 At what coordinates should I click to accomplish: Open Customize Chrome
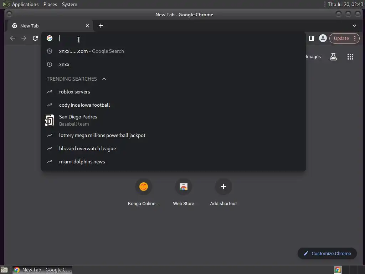(x=327, y=254)
